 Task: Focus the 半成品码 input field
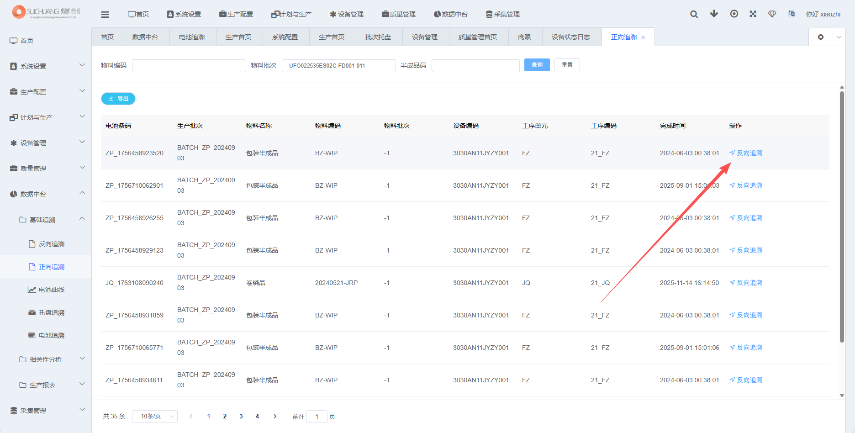coord(475,66)
